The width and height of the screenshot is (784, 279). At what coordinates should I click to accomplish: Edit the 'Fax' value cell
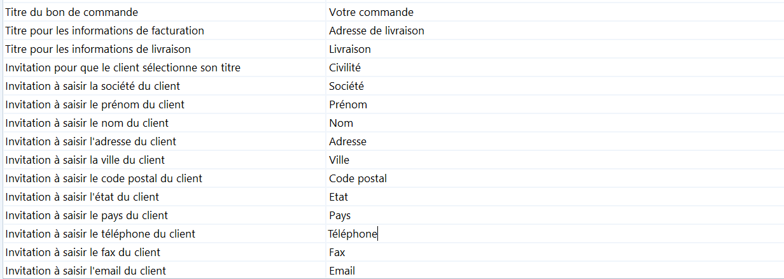tap(337, 252)
